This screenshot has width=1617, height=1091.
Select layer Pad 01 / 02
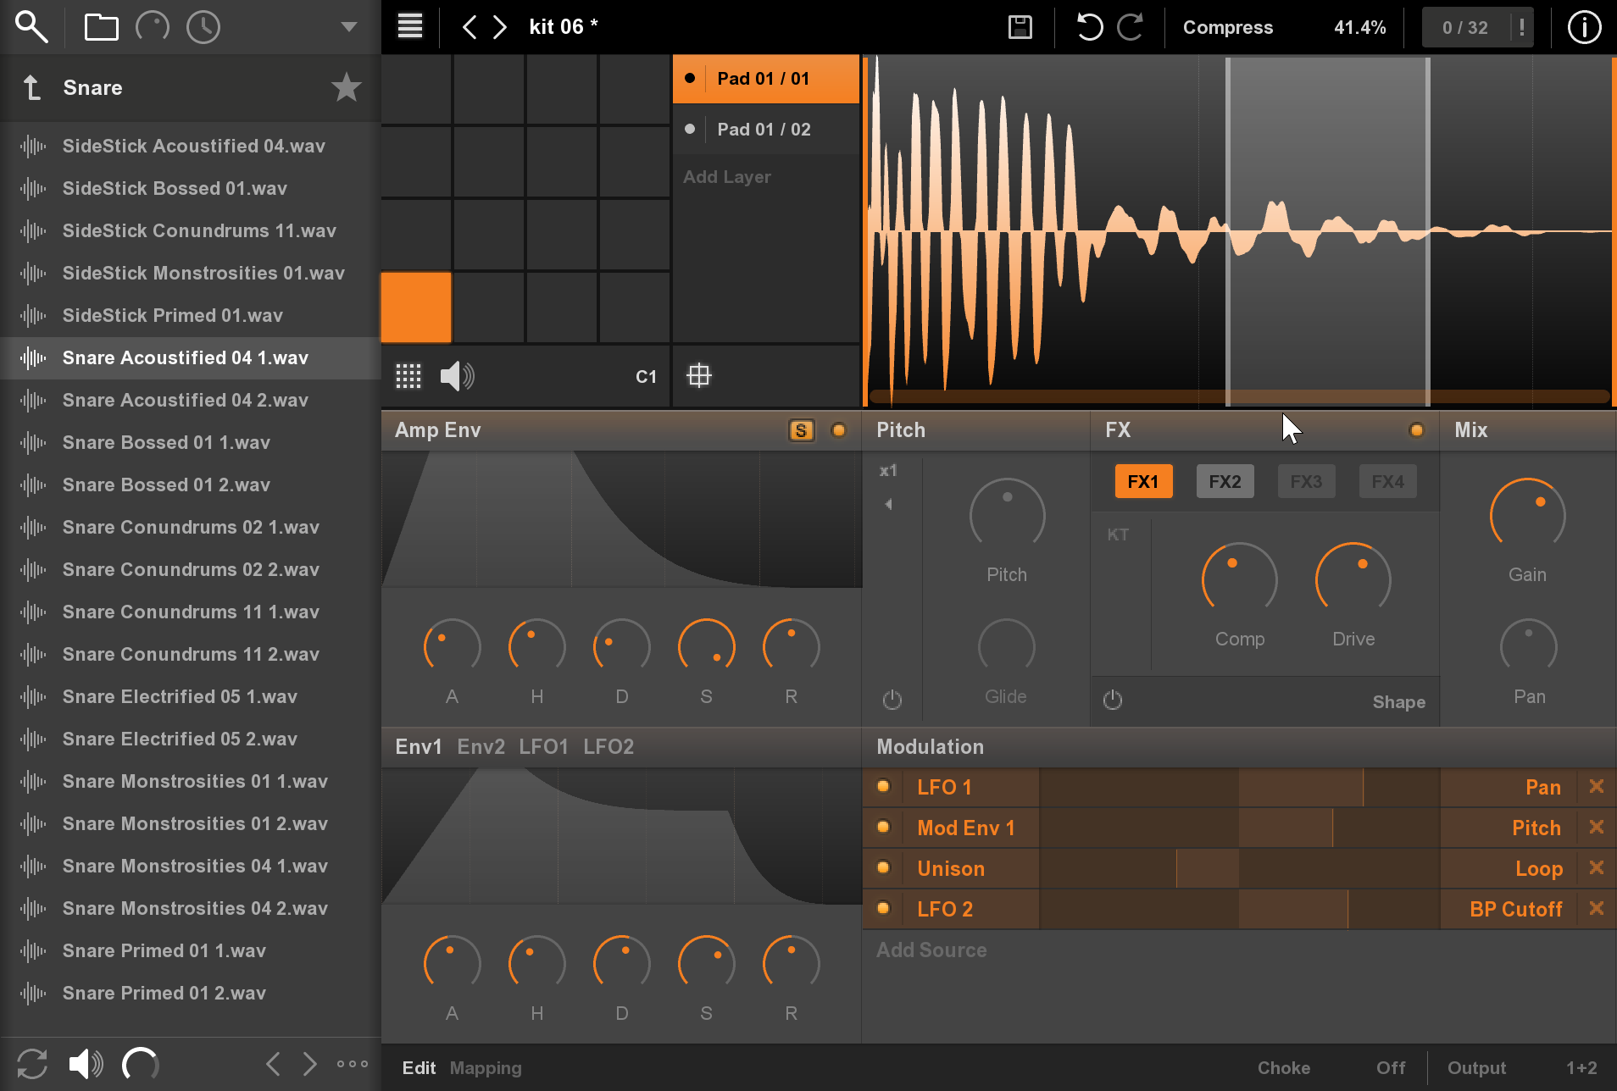click(x=766, y=130)
